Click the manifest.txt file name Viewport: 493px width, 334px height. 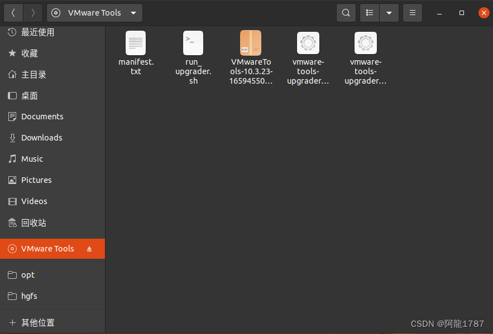click(136, 66)
